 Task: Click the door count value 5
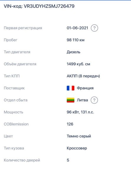point(68,160)
